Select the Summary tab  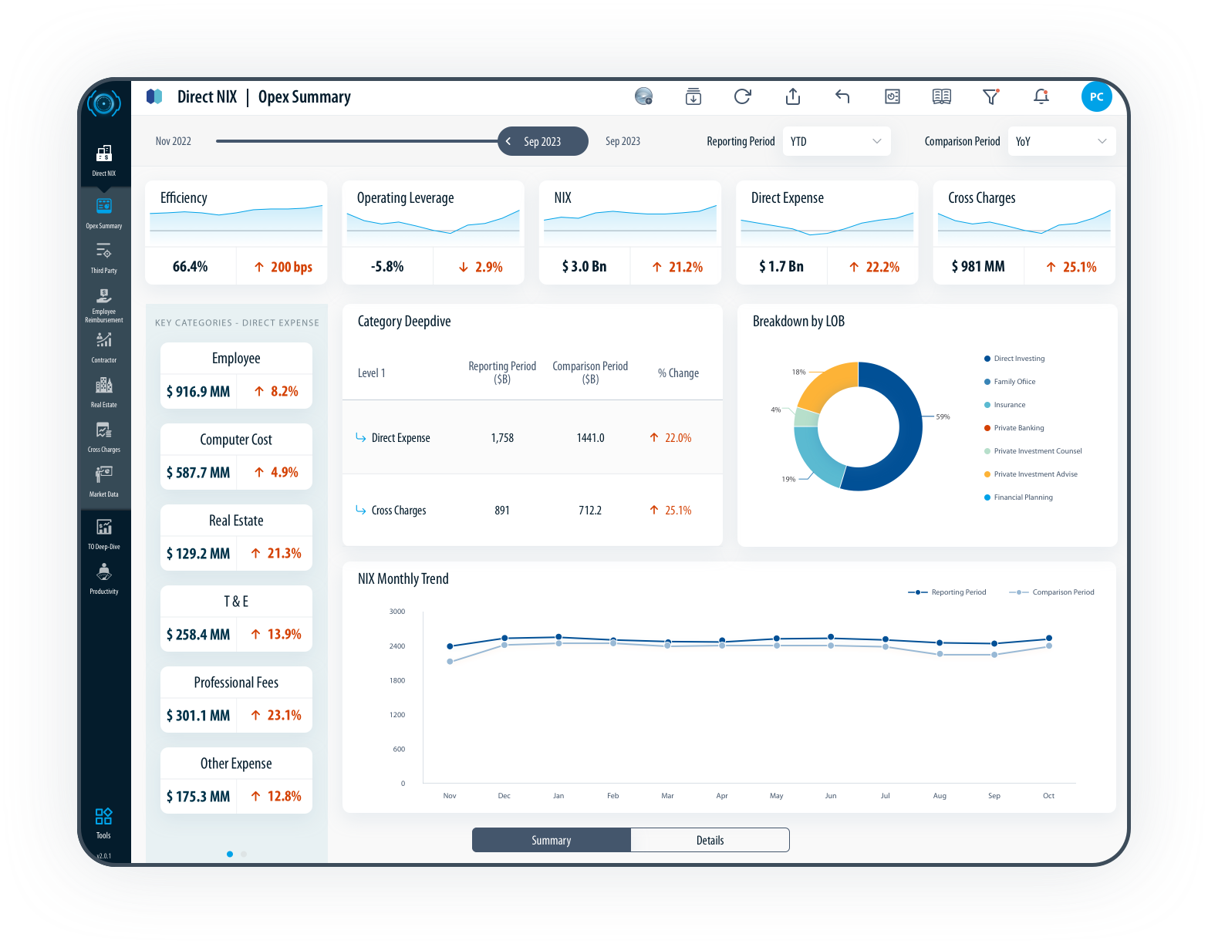point(551,840)
